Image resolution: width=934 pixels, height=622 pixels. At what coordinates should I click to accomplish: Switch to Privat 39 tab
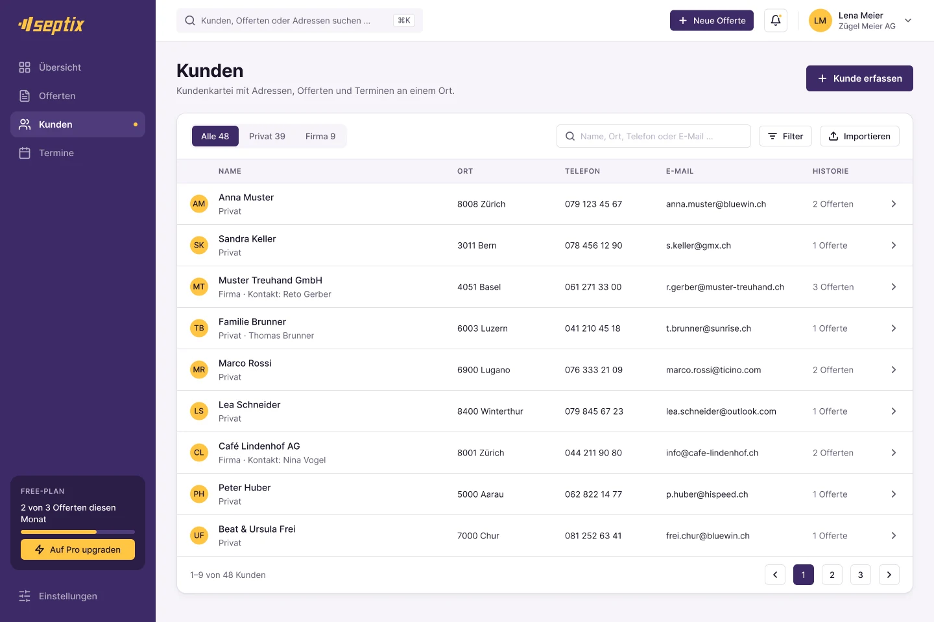coord(267,136)
